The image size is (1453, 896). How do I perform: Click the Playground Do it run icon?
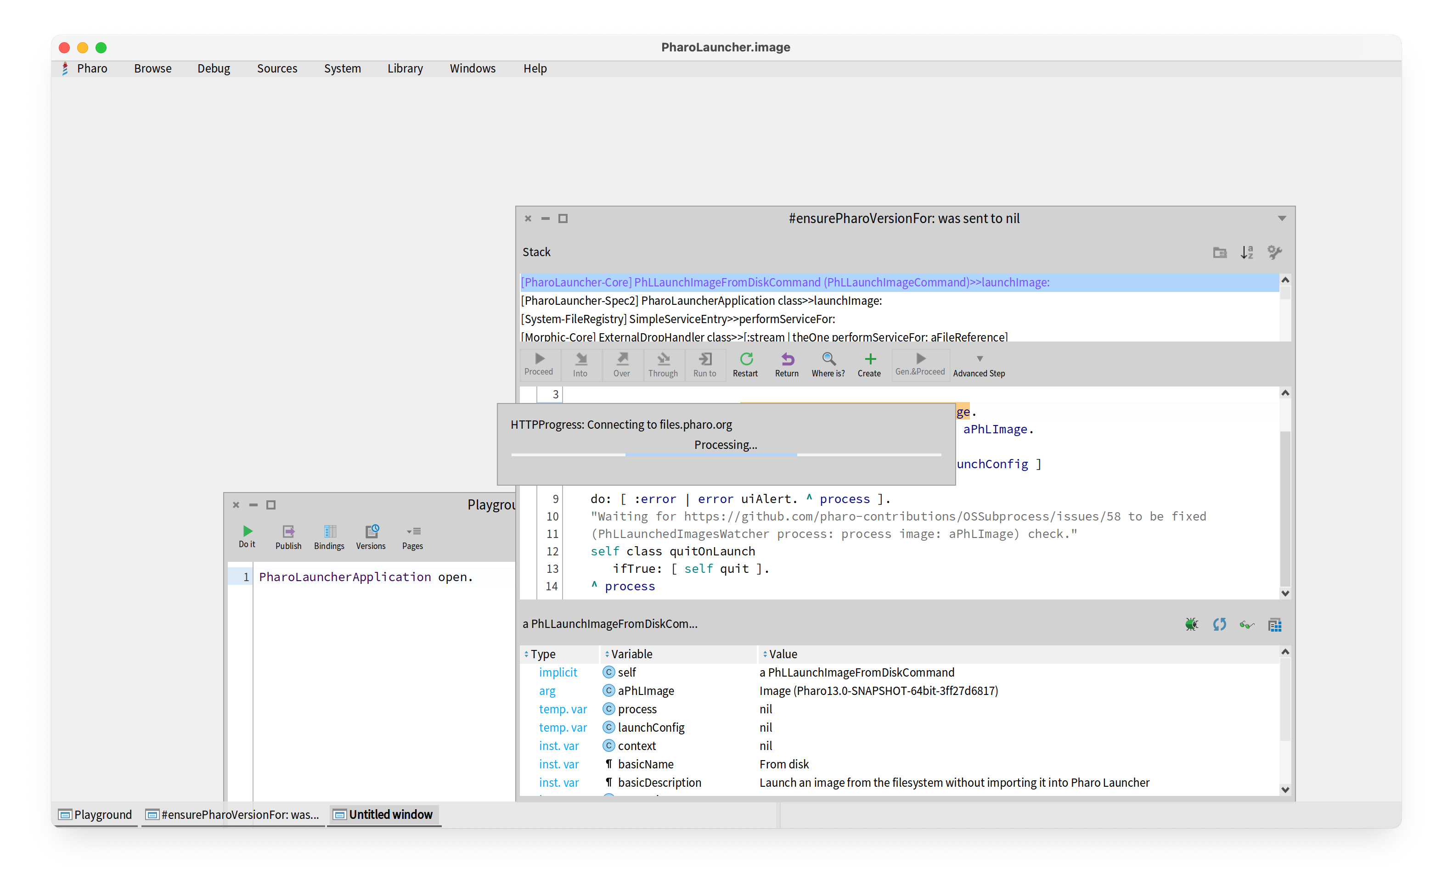click(x=247, y=532)
